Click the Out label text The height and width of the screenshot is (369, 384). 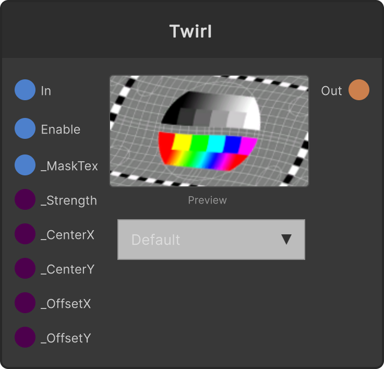tap(332, 91)
